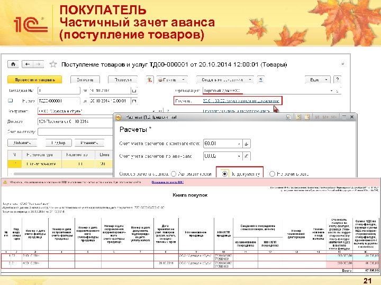Click the Накладная № input field
This screenshot has width=381, height=285.
59,91
